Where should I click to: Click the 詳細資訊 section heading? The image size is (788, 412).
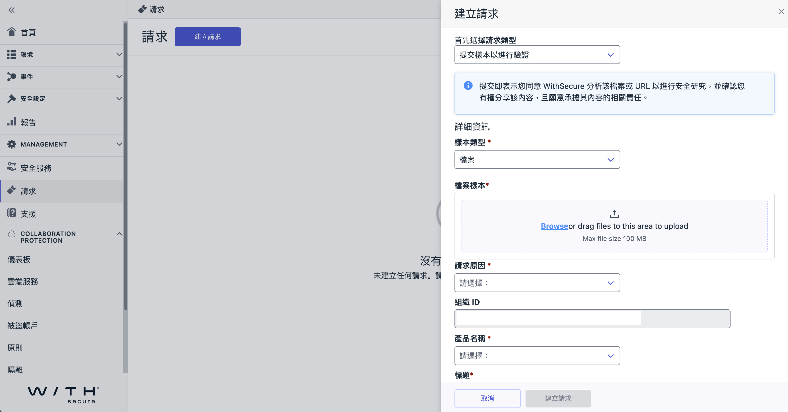tap(472, 127)
